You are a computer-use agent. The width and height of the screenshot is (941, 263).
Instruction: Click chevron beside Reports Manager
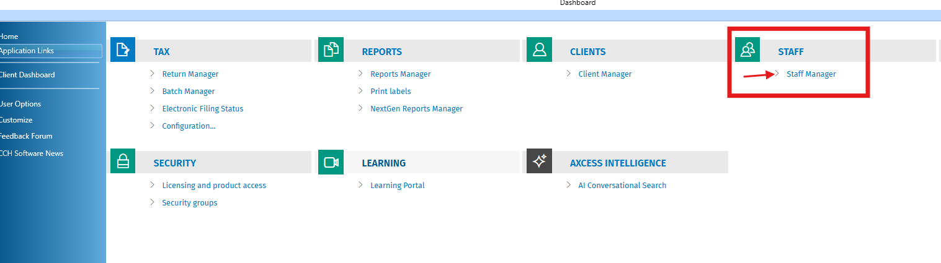(x=360, y=74)
